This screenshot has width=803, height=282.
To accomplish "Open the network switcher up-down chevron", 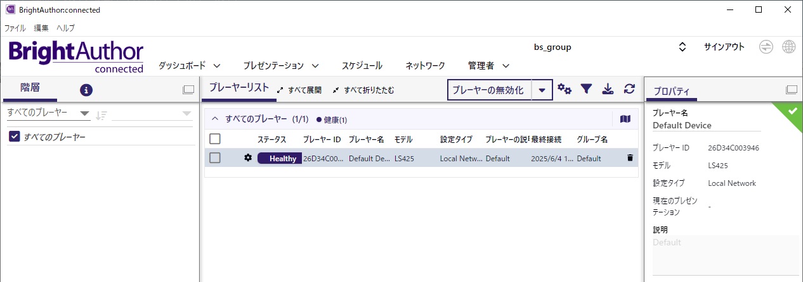I will click(x=682, y=47).
